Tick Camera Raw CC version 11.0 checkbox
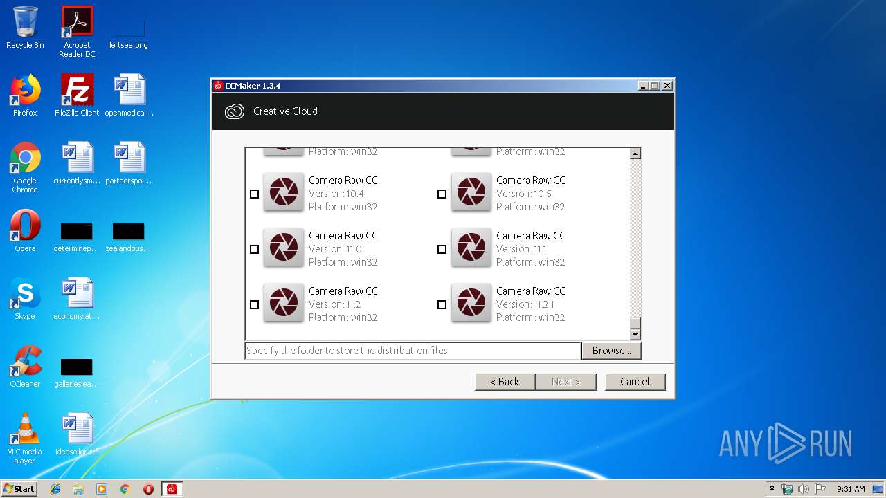 254,249
